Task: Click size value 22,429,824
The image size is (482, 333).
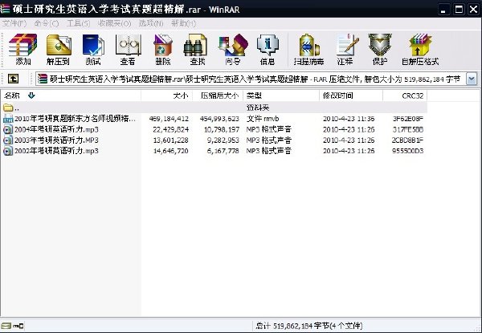Action: coord(170,129)
